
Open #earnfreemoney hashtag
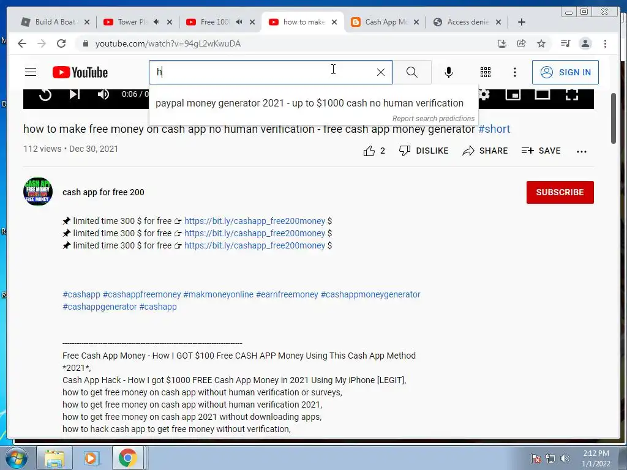click(287, 294)
